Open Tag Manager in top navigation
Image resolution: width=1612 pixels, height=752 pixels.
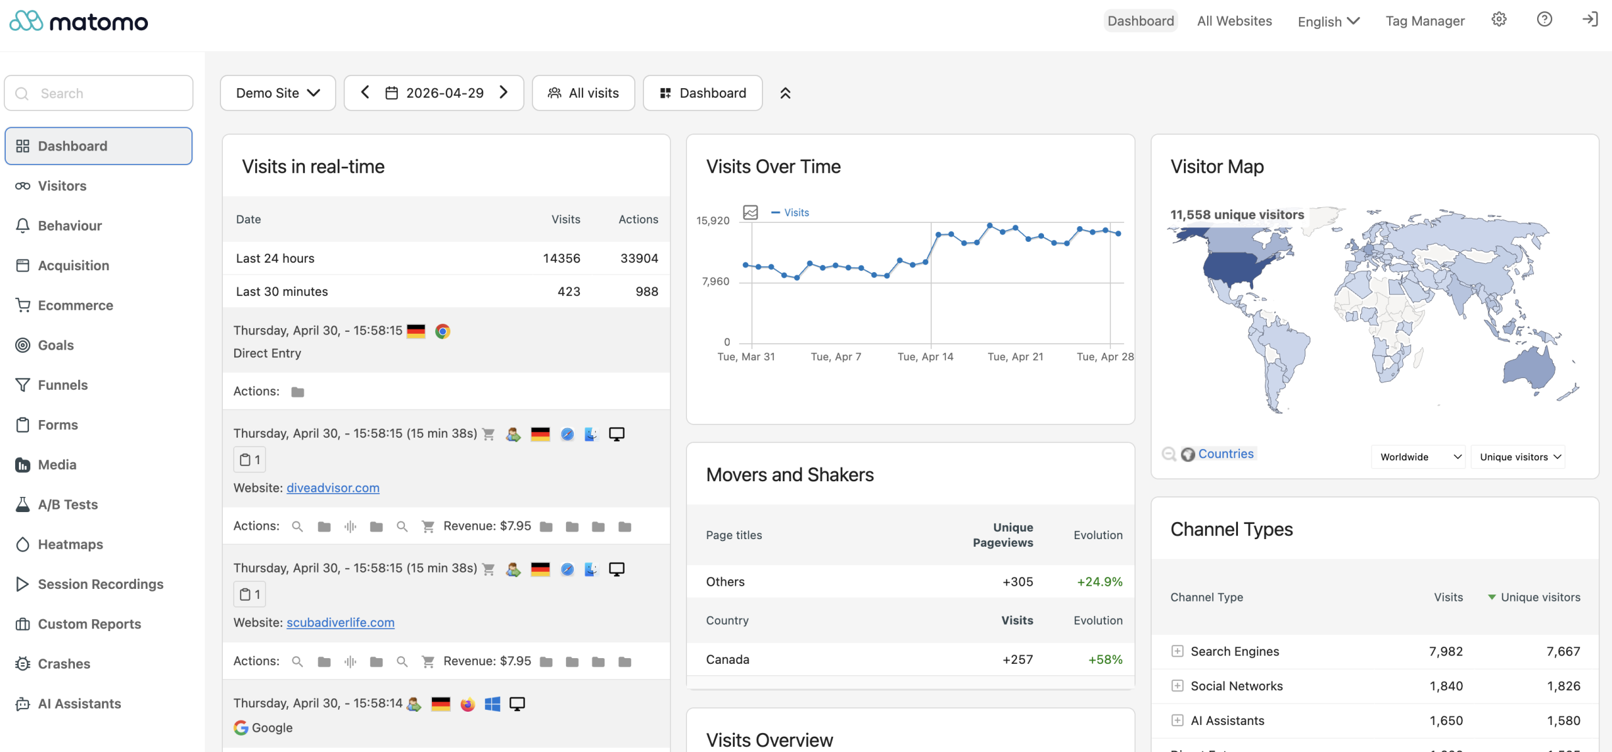click(1425, 21)
